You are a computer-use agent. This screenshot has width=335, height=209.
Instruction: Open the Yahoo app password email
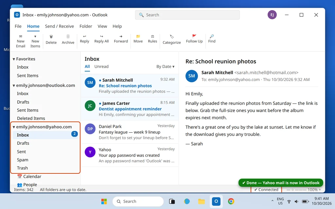130,155
